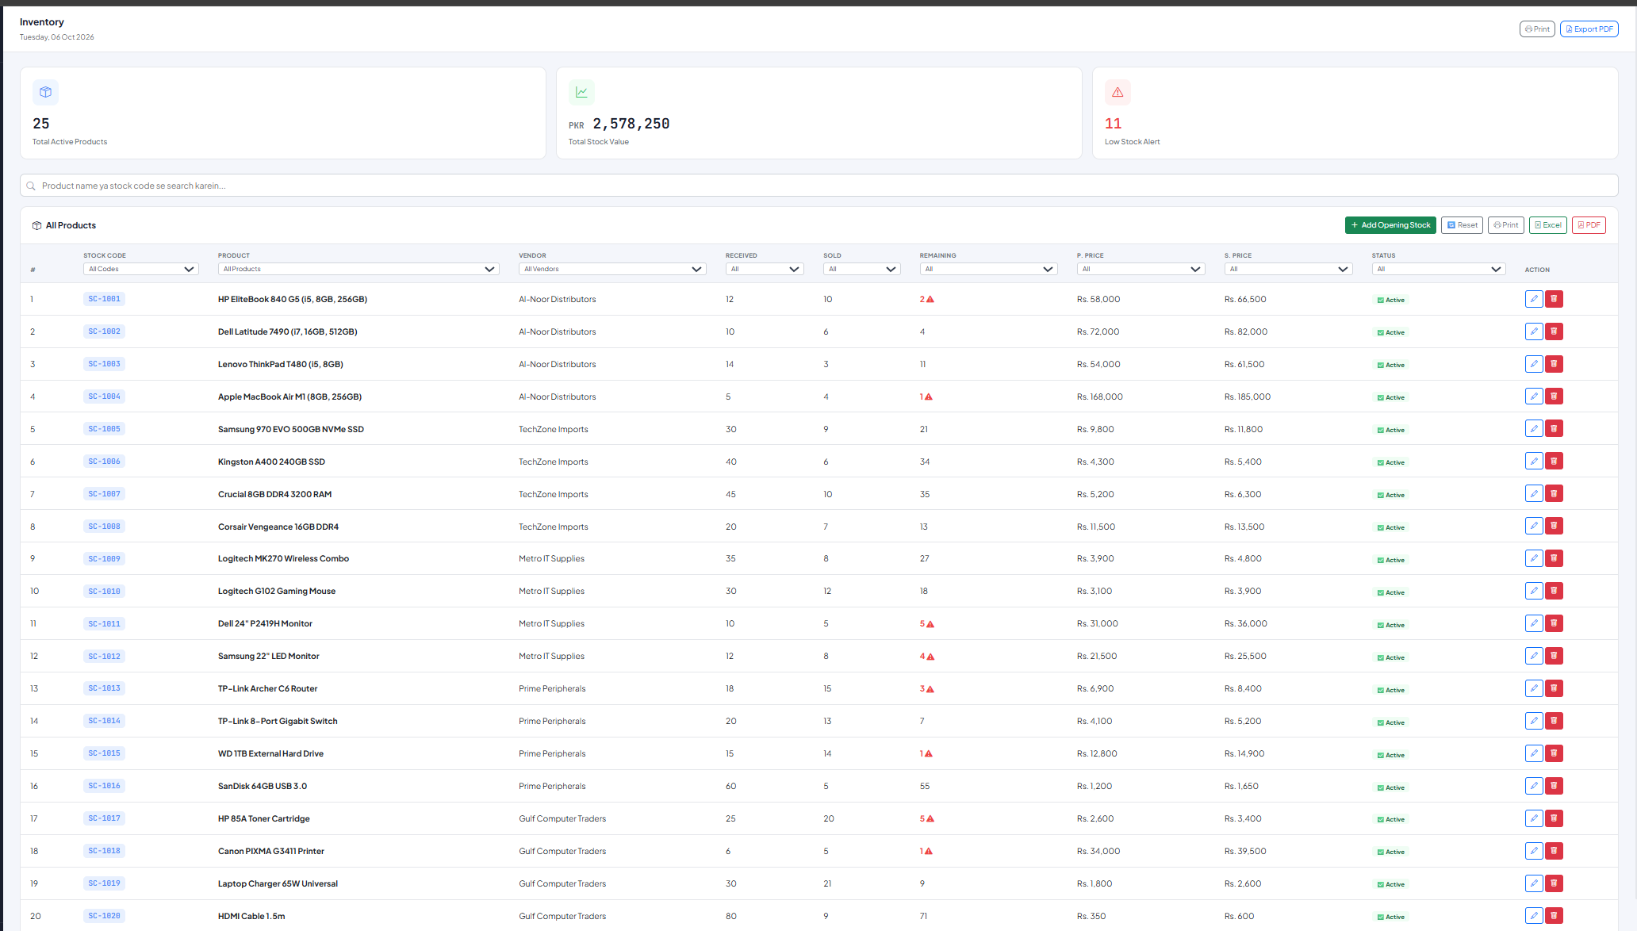Open the Received column filter
1637x931 pixels.
pos(765,269)
